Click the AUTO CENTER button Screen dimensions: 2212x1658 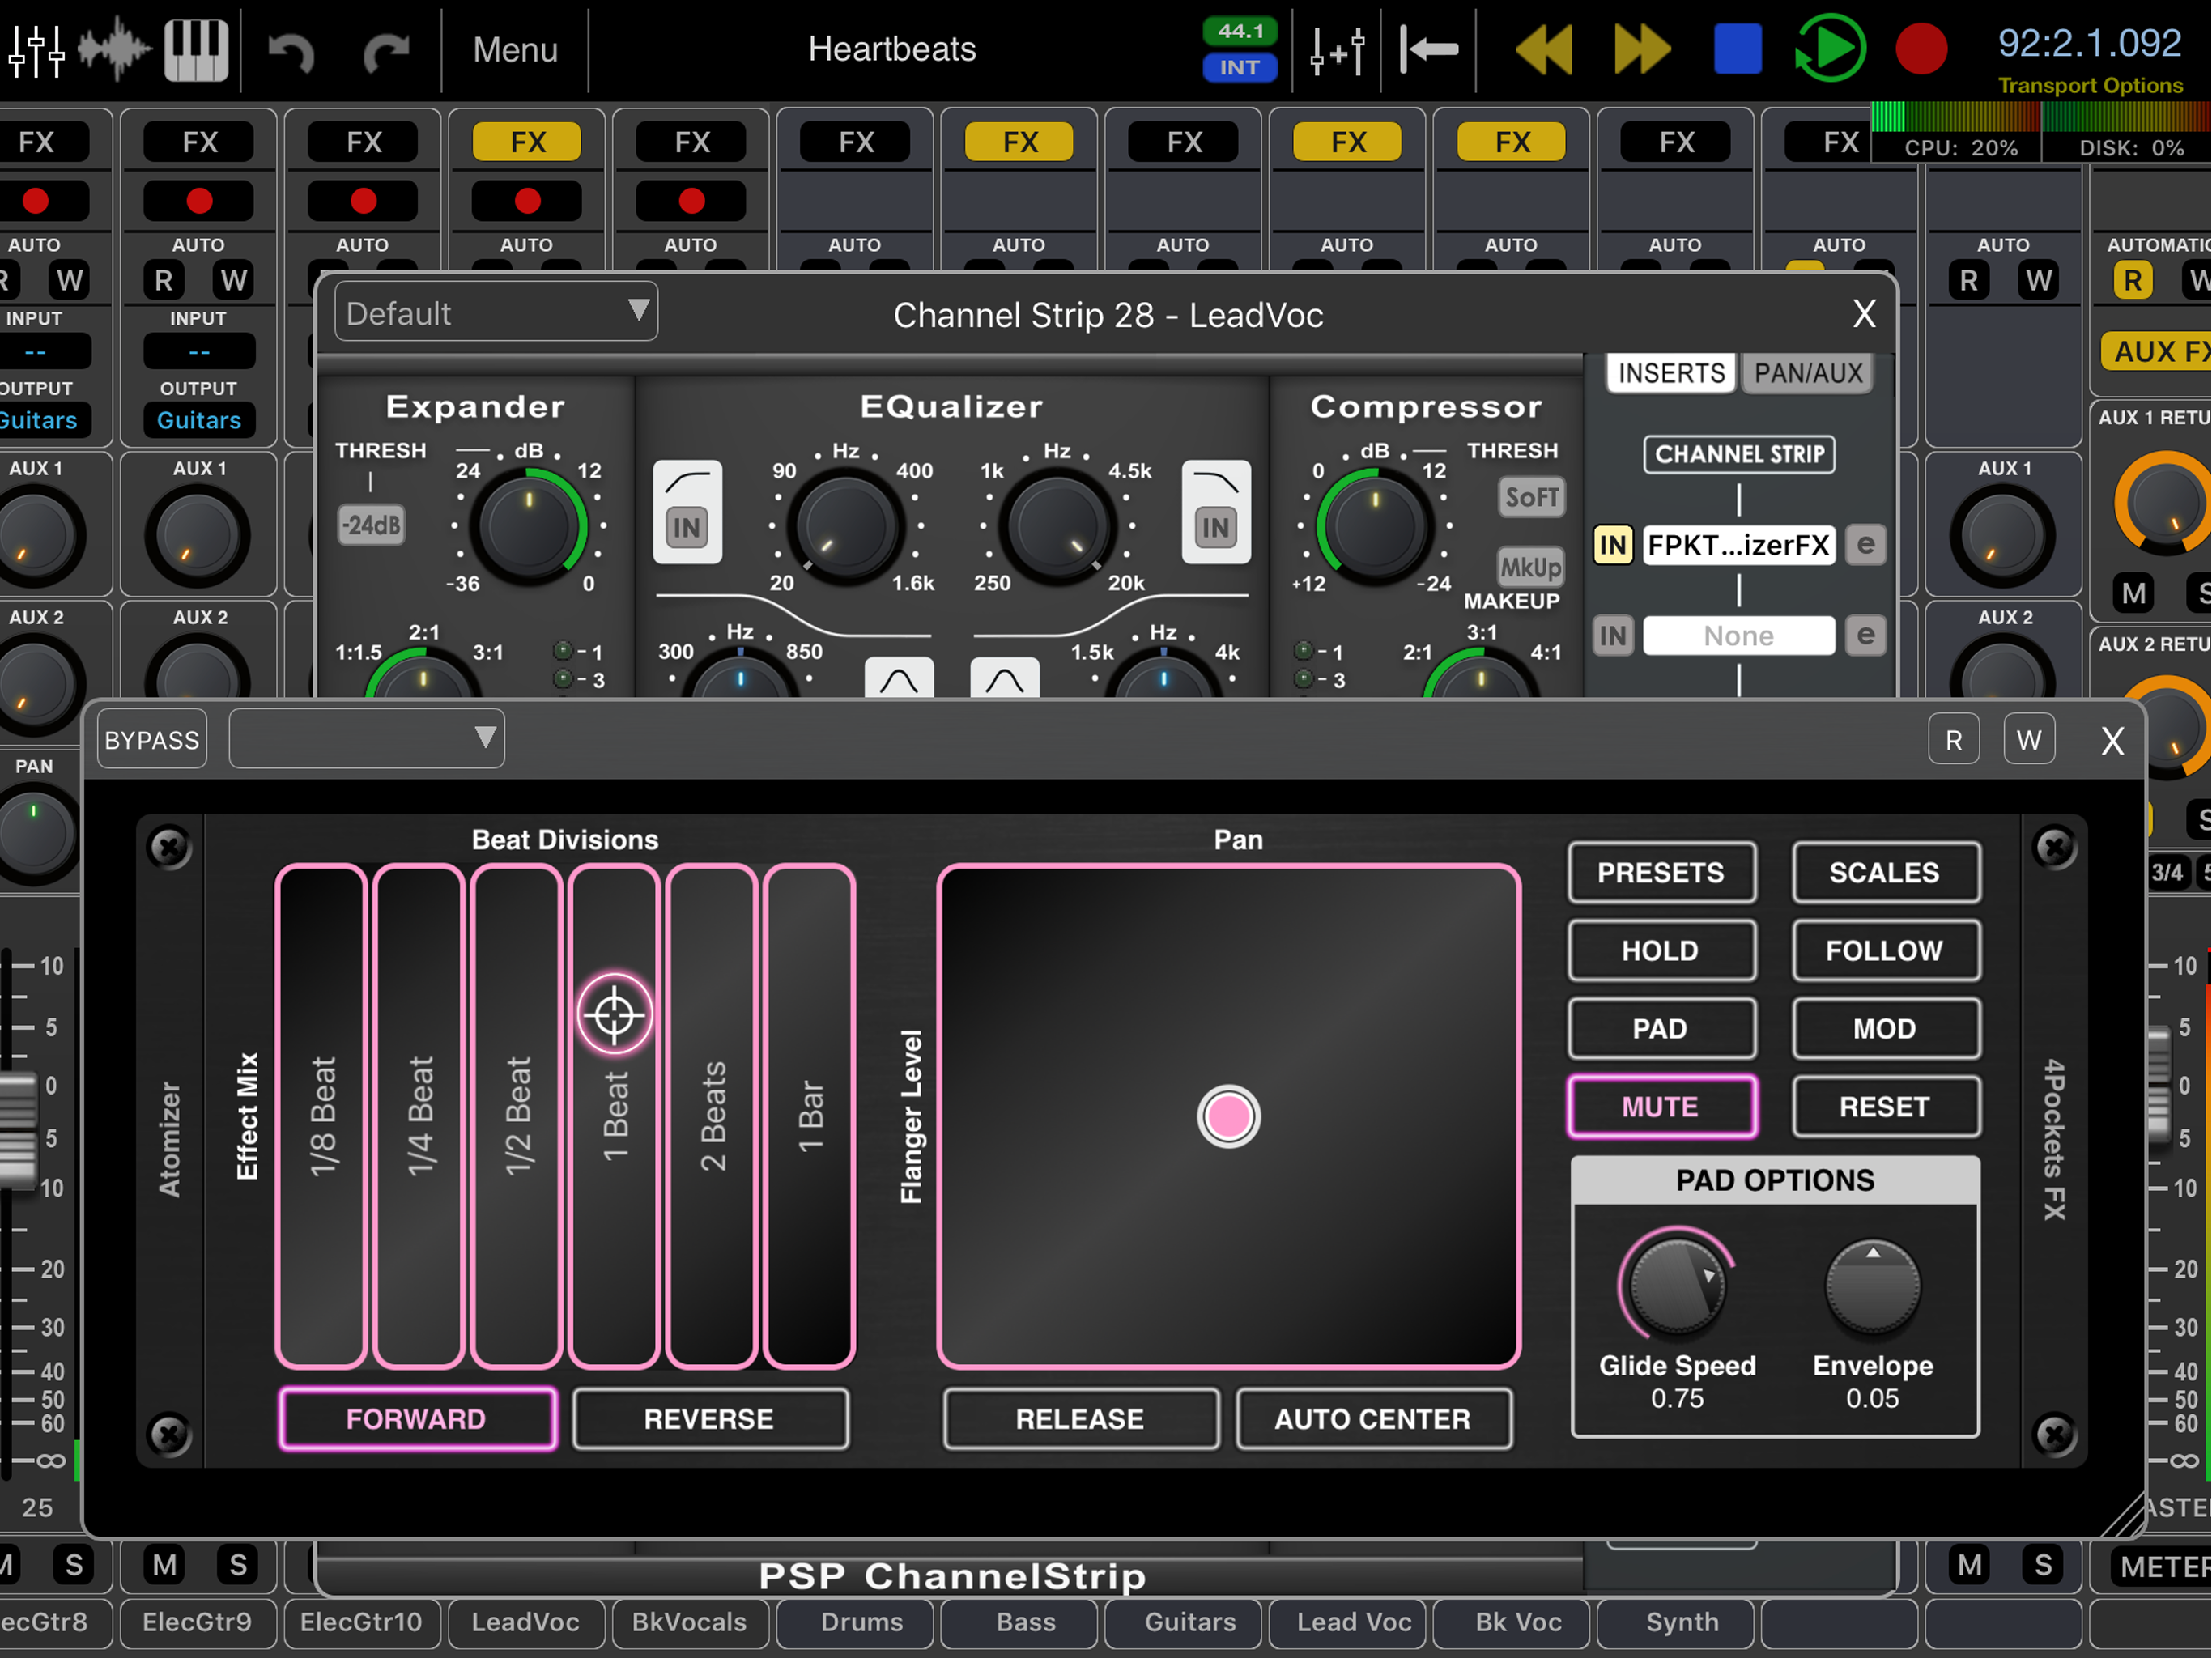click(1372, 1418)
